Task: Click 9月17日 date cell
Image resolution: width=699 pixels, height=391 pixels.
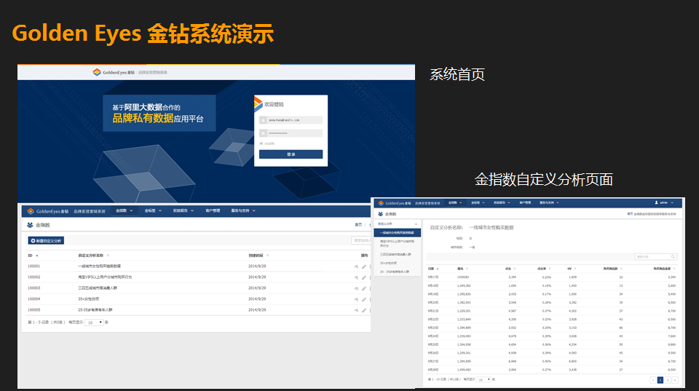Action: (x=433, y=277)
